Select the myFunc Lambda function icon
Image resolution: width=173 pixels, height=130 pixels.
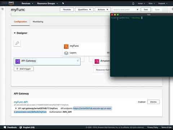coord(66,46)
